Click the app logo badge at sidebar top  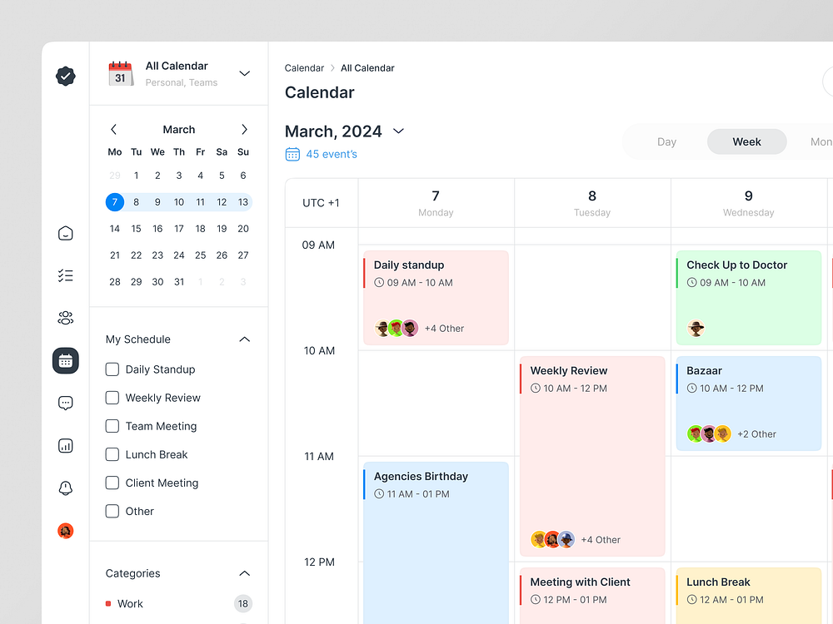point(64,77)
